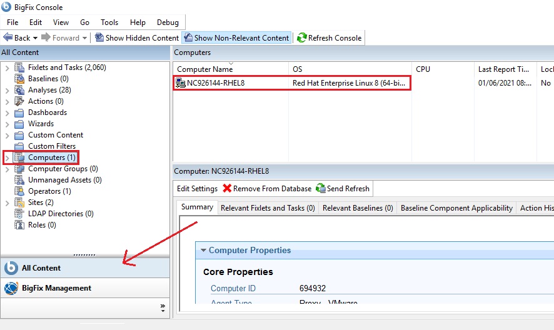Click the BigFix logo in the title bar
Viewport: 554px width, 330px height.
click(6, 7)
